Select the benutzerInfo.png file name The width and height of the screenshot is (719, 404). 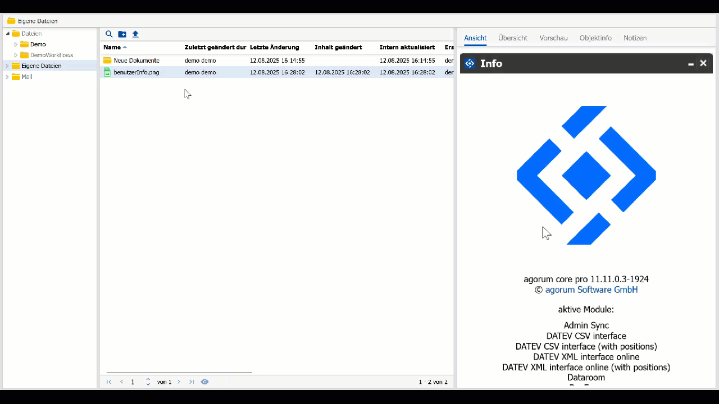click(x=136, y=72)
